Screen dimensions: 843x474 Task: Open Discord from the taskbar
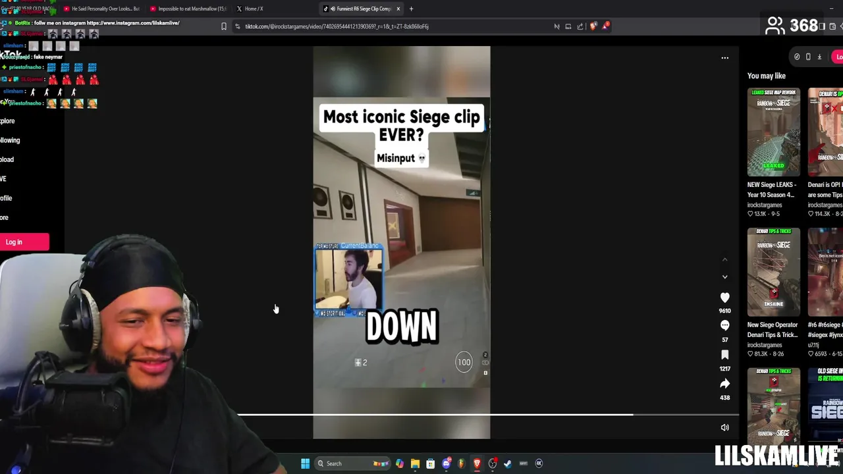446,463
